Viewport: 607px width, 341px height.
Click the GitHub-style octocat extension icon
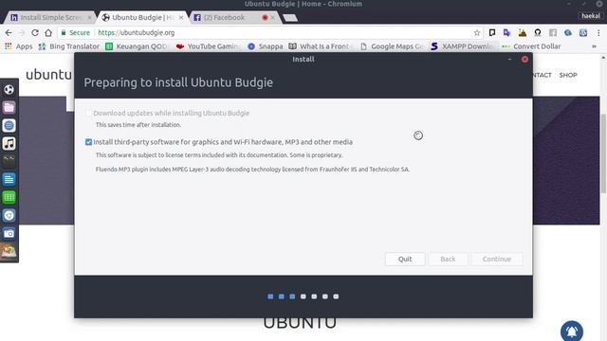(538, 33)
